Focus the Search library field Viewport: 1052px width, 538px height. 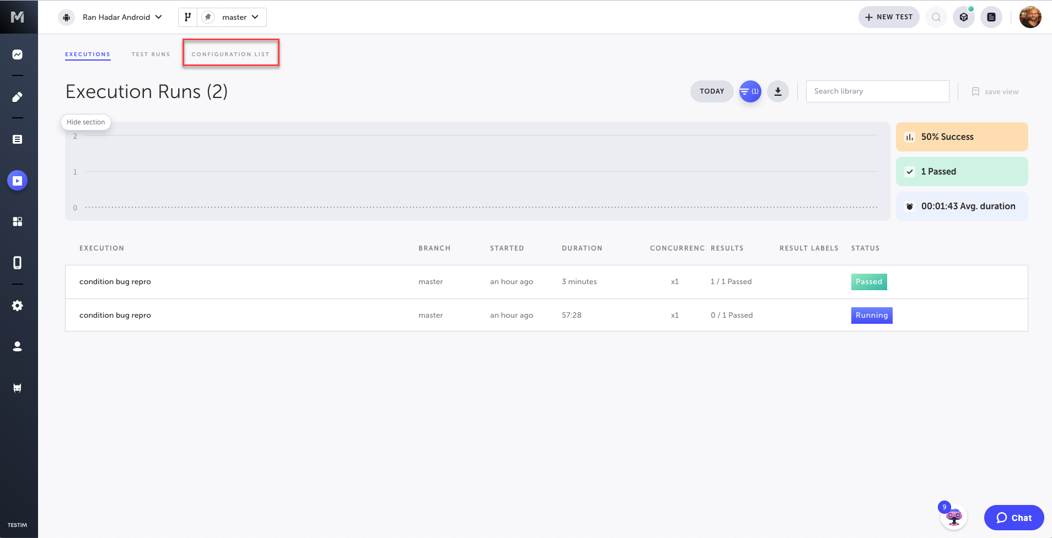pyautogui.click(x=878, y=91)
